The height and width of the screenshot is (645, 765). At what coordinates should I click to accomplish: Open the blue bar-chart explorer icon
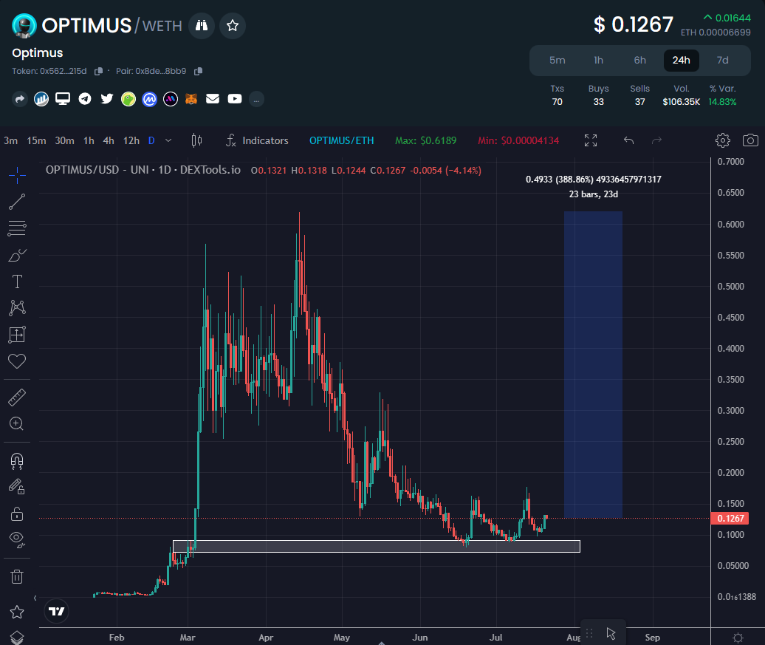click(x=41, y=99)
